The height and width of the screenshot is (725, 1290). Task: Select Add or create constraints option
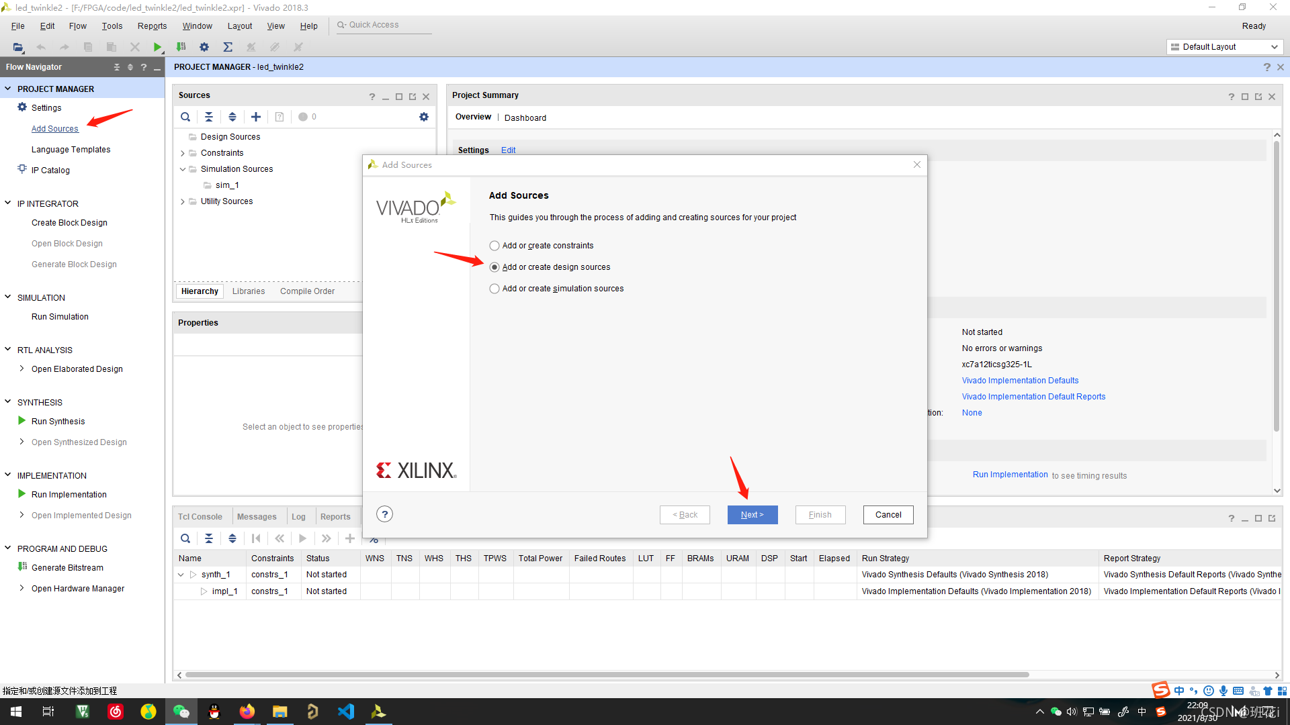[x=494, y=246]
